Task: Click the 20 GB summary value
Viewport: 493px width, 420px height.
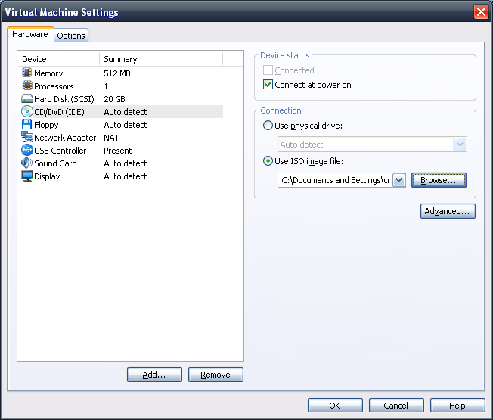Action: (x=114, y=99)
